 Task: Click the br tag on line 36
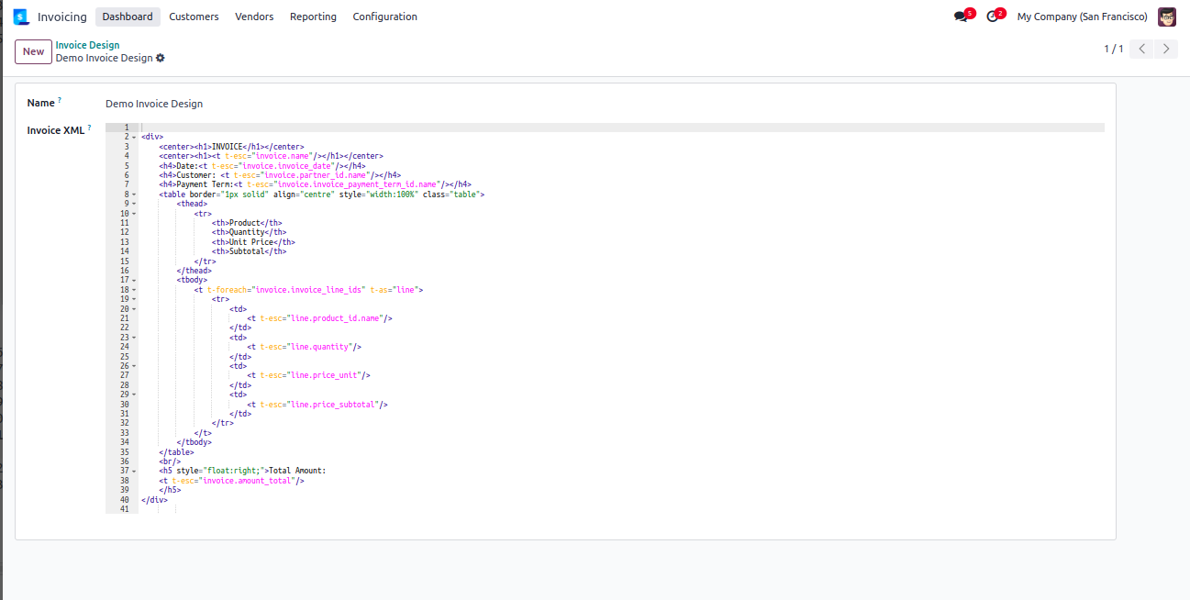[170, 461]
